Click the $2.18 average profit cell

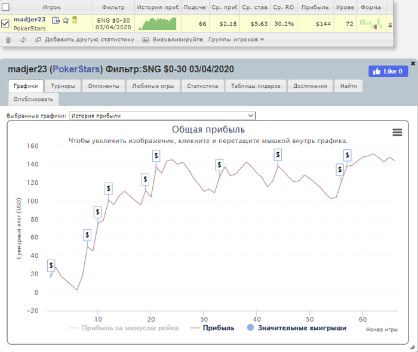point(225,24)
